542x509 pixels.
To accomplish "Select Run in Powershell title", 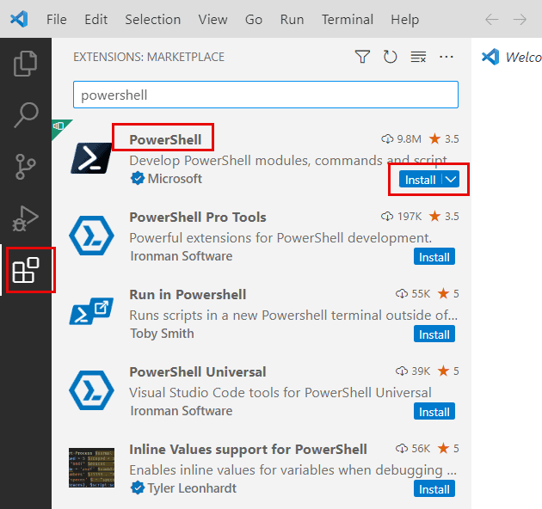I will (x=188, y=294).
